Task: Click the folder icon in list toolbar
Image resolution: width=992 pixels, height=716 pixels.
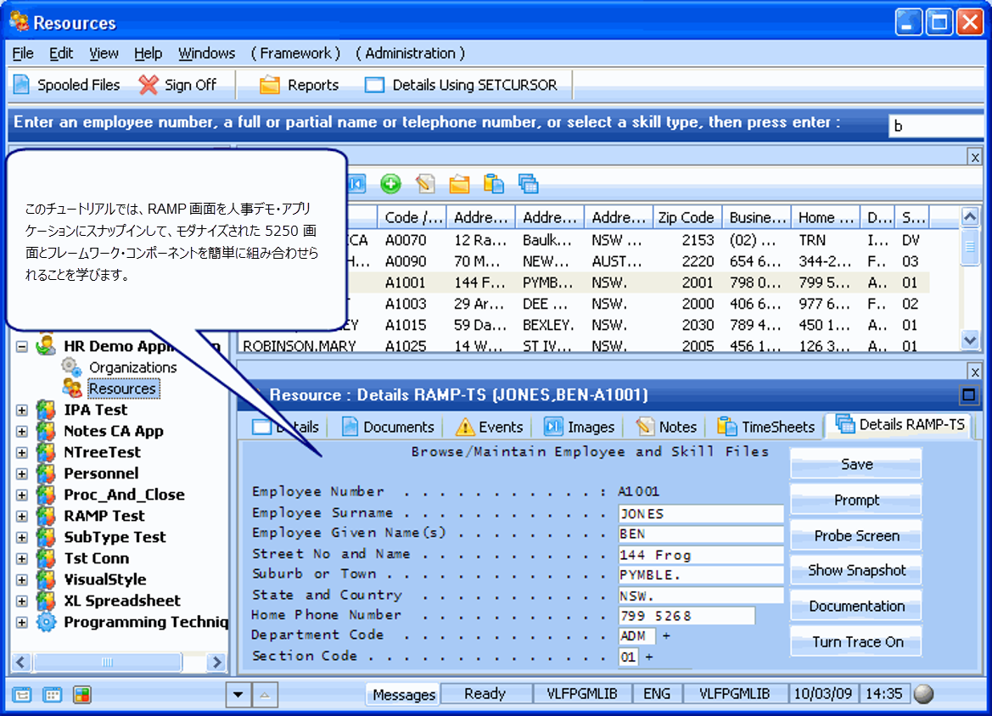Action: pyautogui.click(x=459, y=184)
